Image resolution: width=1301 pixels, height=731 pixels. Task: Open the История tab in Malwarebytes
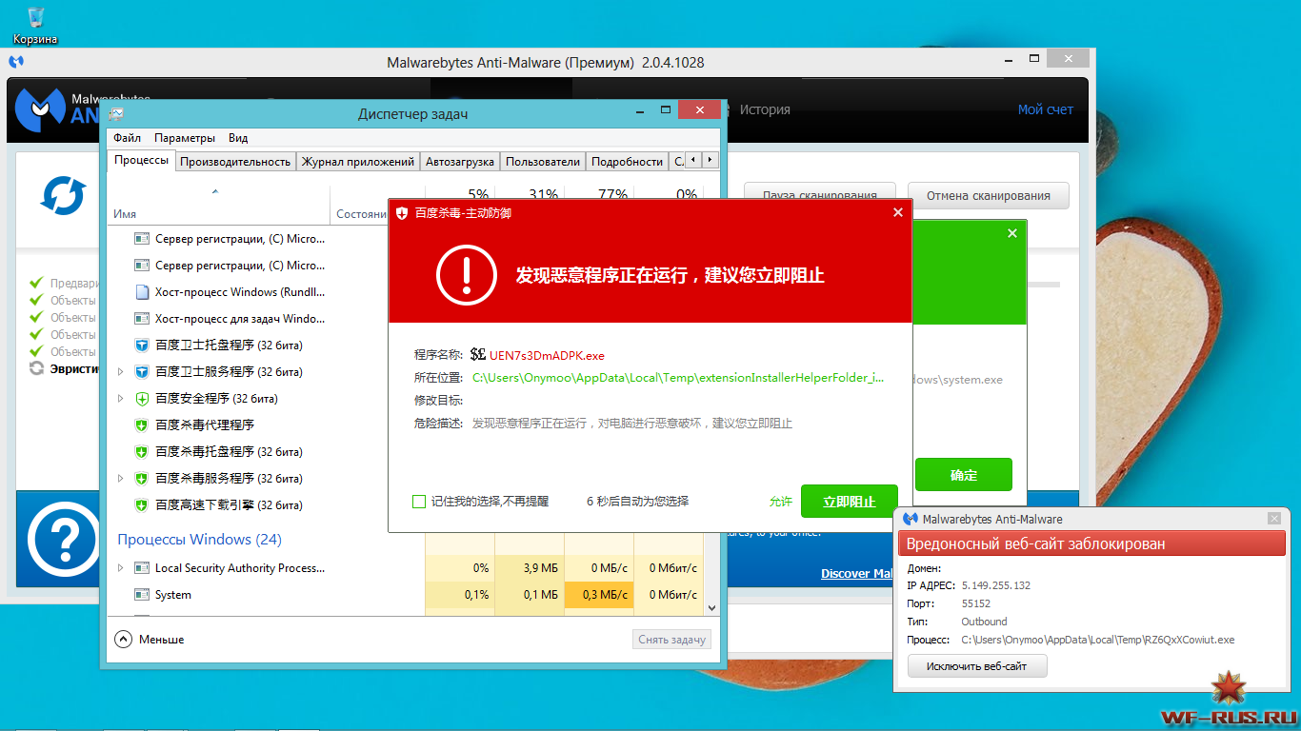[765, 109]
